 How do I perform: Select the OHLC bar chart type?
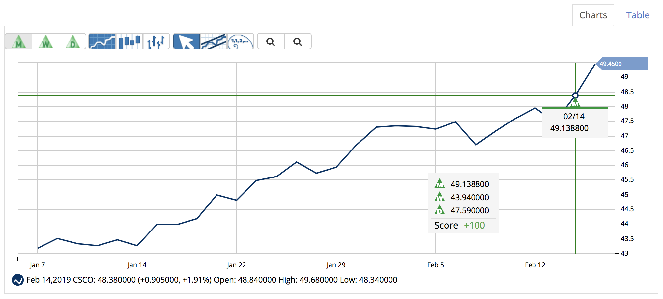pyautogui.click(x=156, y=41)
